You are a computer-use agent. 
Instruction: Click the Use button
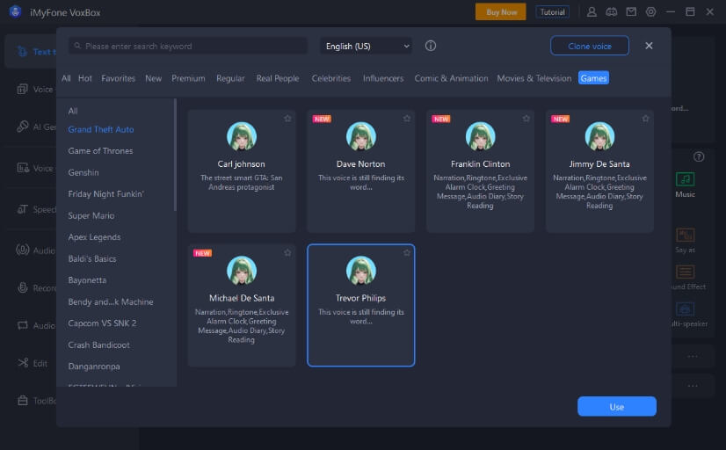(616, 406)
